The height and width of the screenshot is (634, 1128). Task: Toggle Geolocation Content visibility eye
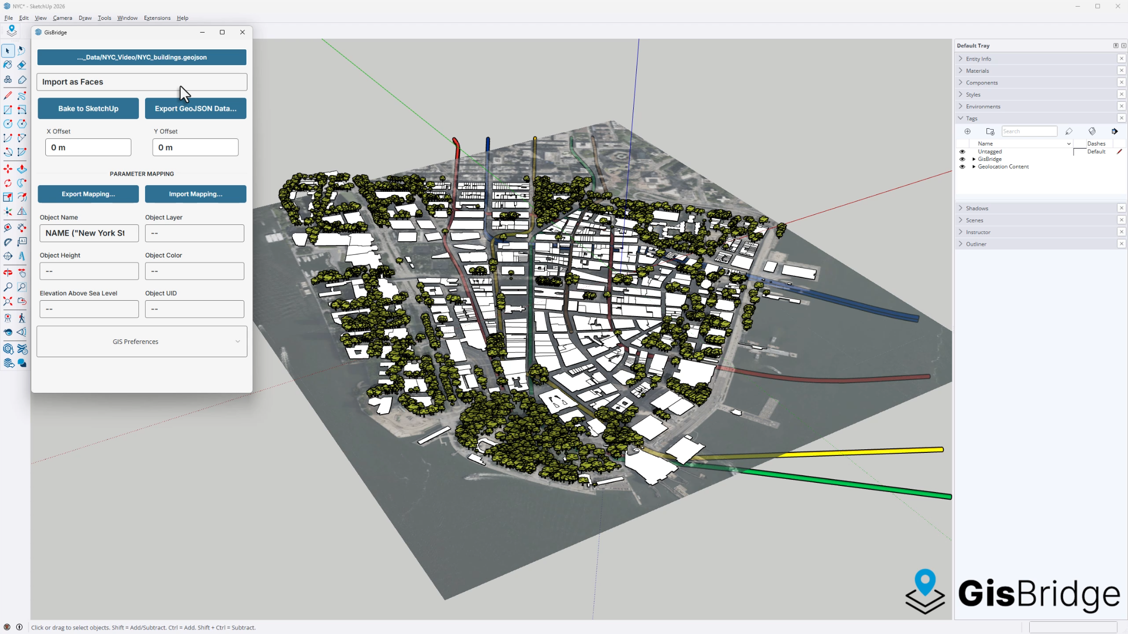(962, 167)
